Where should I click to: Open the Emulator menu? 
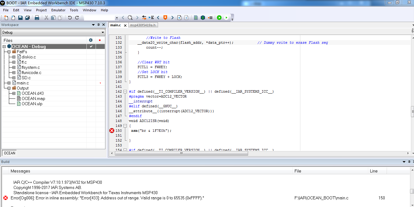click(58, 10)
